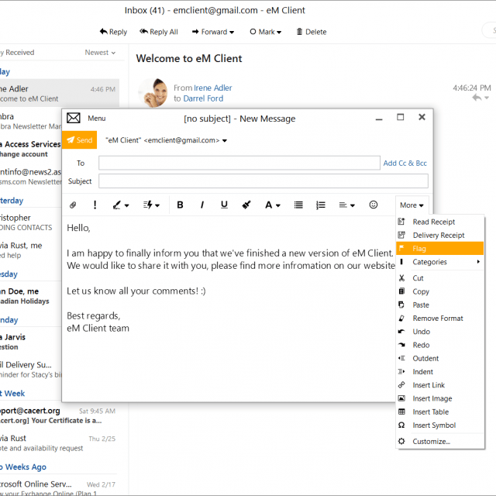Image resolution: width=496 pixels, height=496 pixels.
Task: Expand the Categories submenu
Action: click(x=439, y=262)
